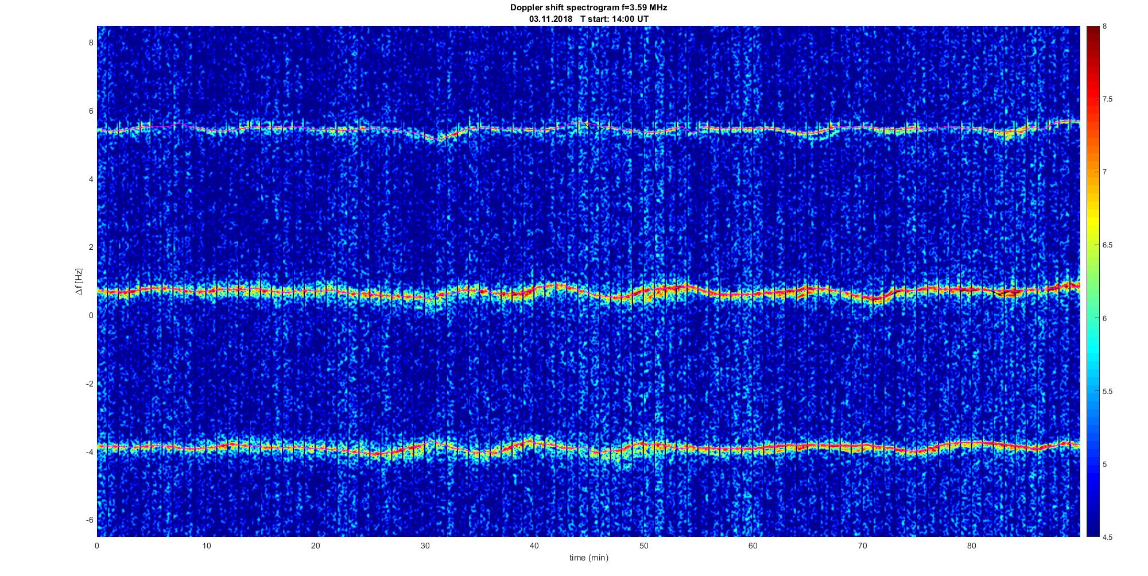
Task: Click y-axis tick label '4'
Action: tap(91, 179)
